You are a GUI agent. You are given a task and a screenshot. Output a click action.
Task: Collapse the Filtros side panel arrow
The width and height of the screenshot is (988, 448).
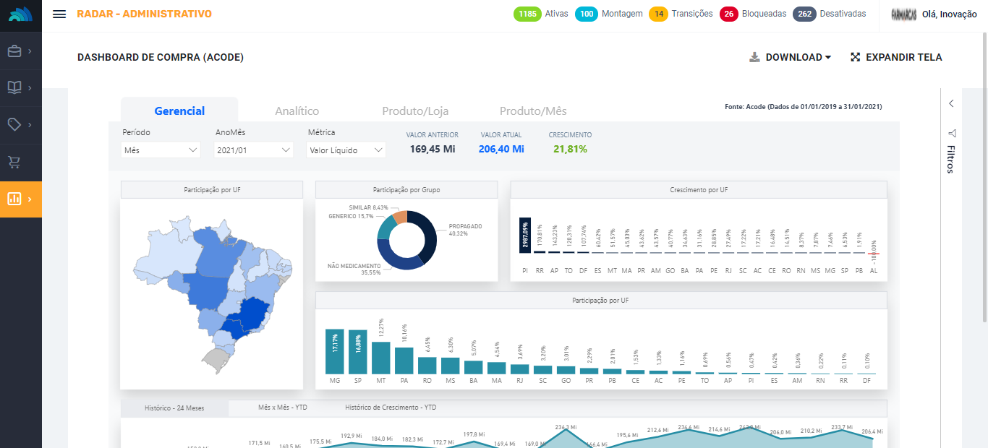click(x=951, y=104)
